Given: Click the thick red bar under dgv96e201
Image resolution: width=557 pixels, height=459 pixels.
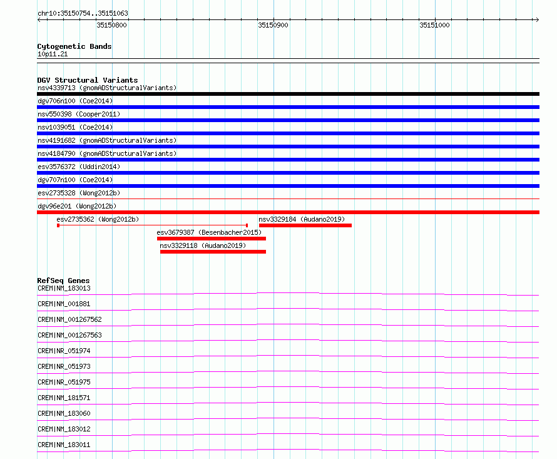Looking at the screenshot, I should point(288,212).
